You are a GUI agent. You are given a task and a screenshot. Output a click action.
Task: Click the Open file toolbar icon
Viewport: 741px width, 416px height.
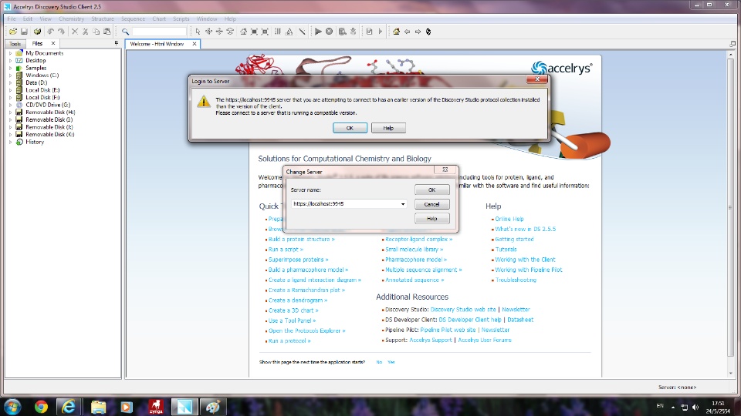tap(13, 32)
